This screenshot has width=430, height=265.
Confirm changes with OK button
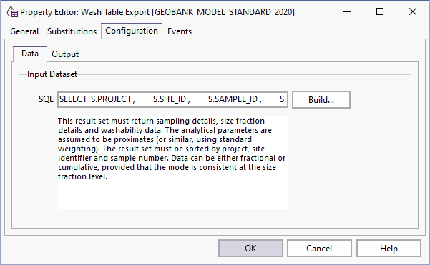pos(250,249)
